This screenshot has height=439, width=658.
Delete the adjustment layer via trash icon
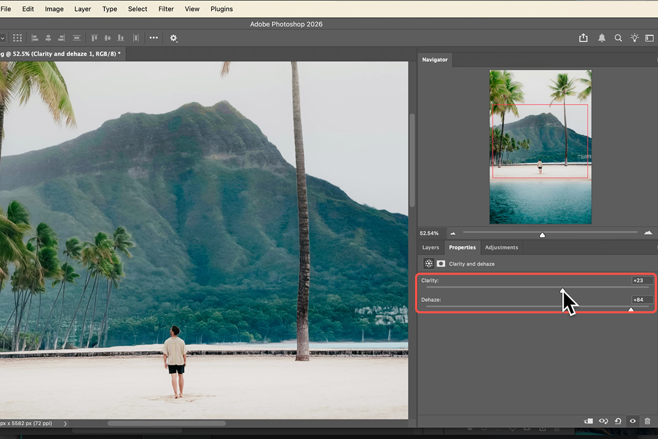647,421
